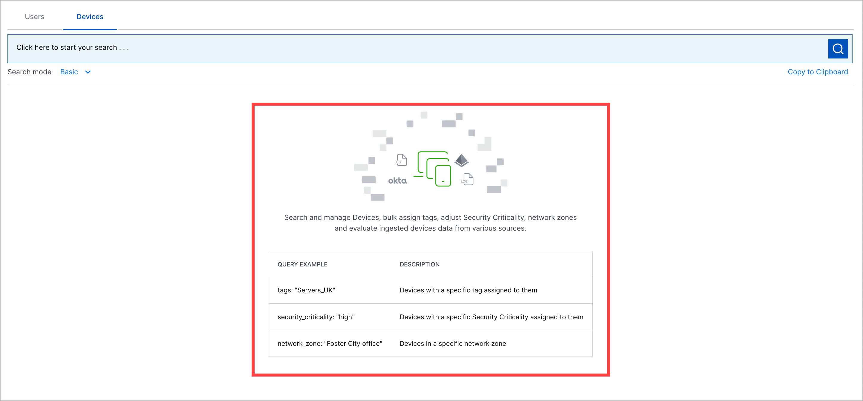Expand the Search mode chevron arrow
This screenshot has width=863, height=401.
pyautogui.click(x=88, y=72)
